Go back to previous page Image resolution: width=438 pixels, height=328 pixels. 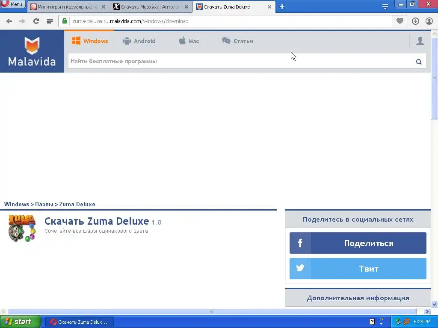[9, 21]
